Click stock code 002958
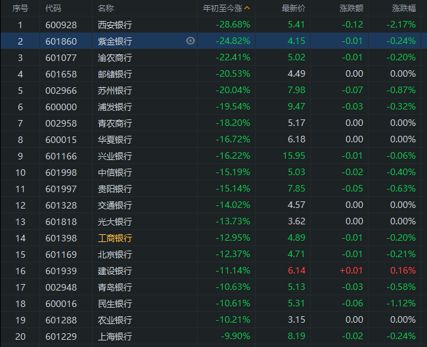Viewport: 427px width, 347px height. [x=61, y=123]
